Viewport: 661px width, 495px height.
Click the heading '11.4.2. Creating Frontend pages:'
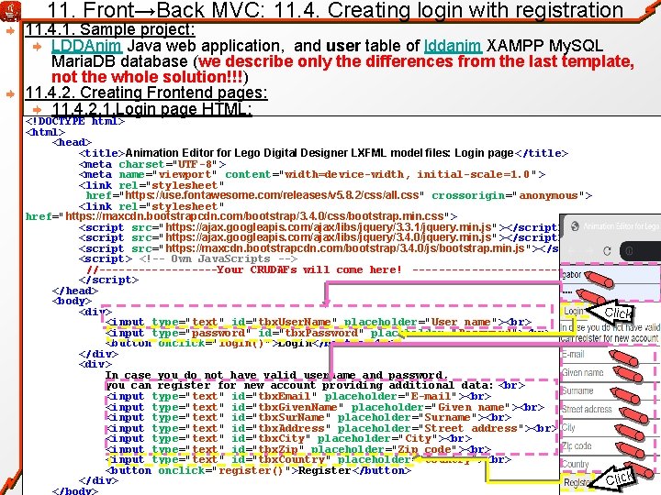(146, 93)
